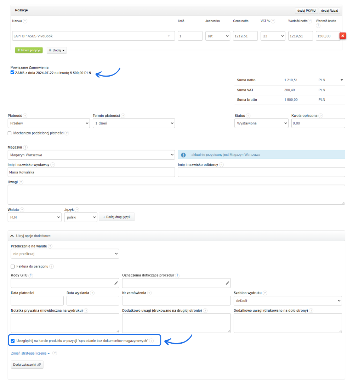Click the Dodaj załączniki attachment button
This screenshot has width=353, height=383.
[x=27, y=365]
